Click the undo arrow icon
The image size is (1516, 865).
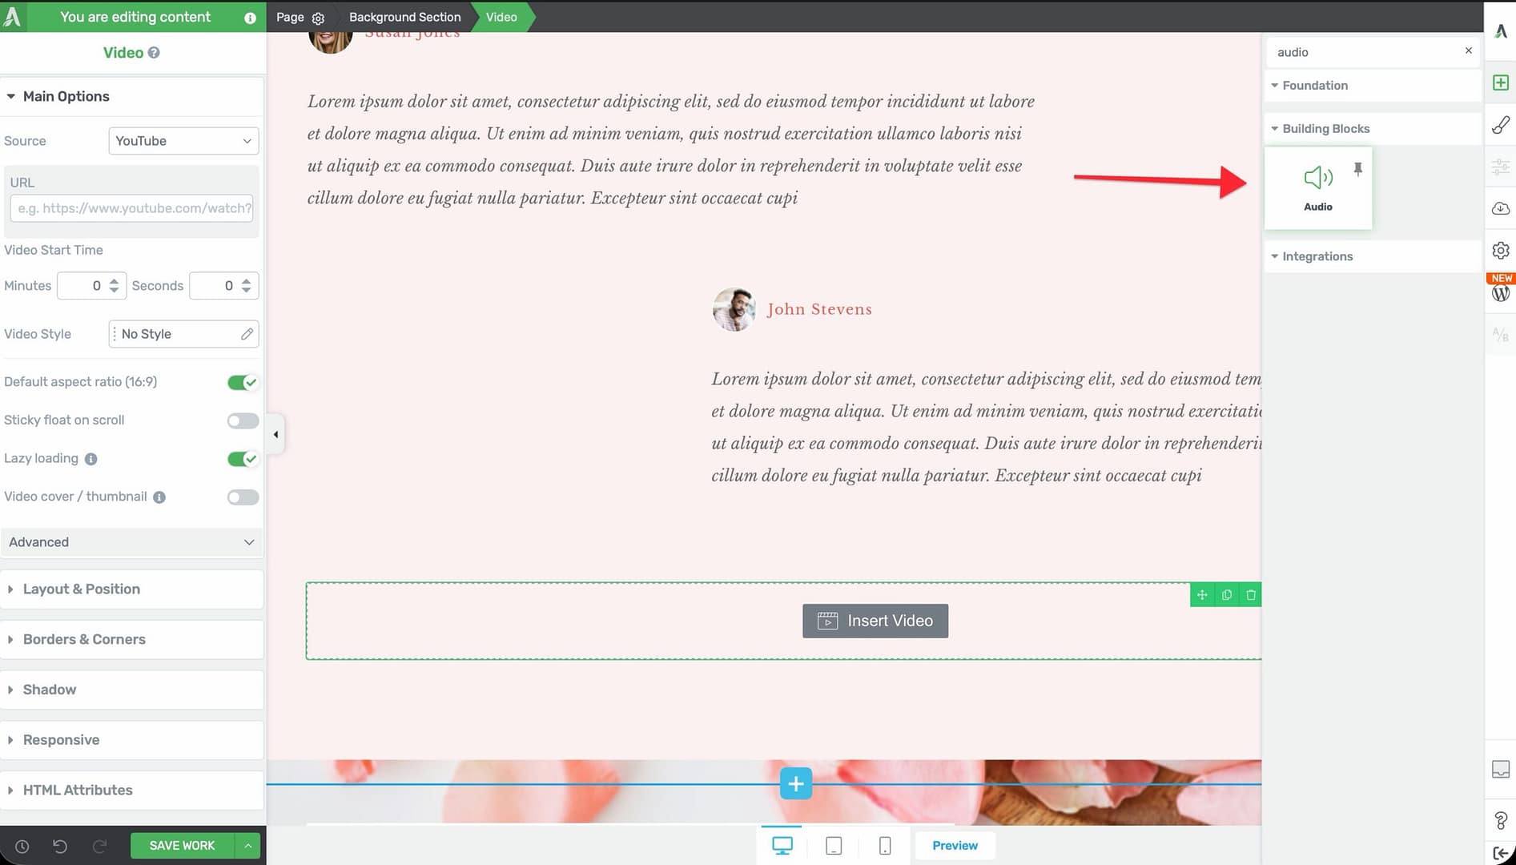(x=60, y=846)
